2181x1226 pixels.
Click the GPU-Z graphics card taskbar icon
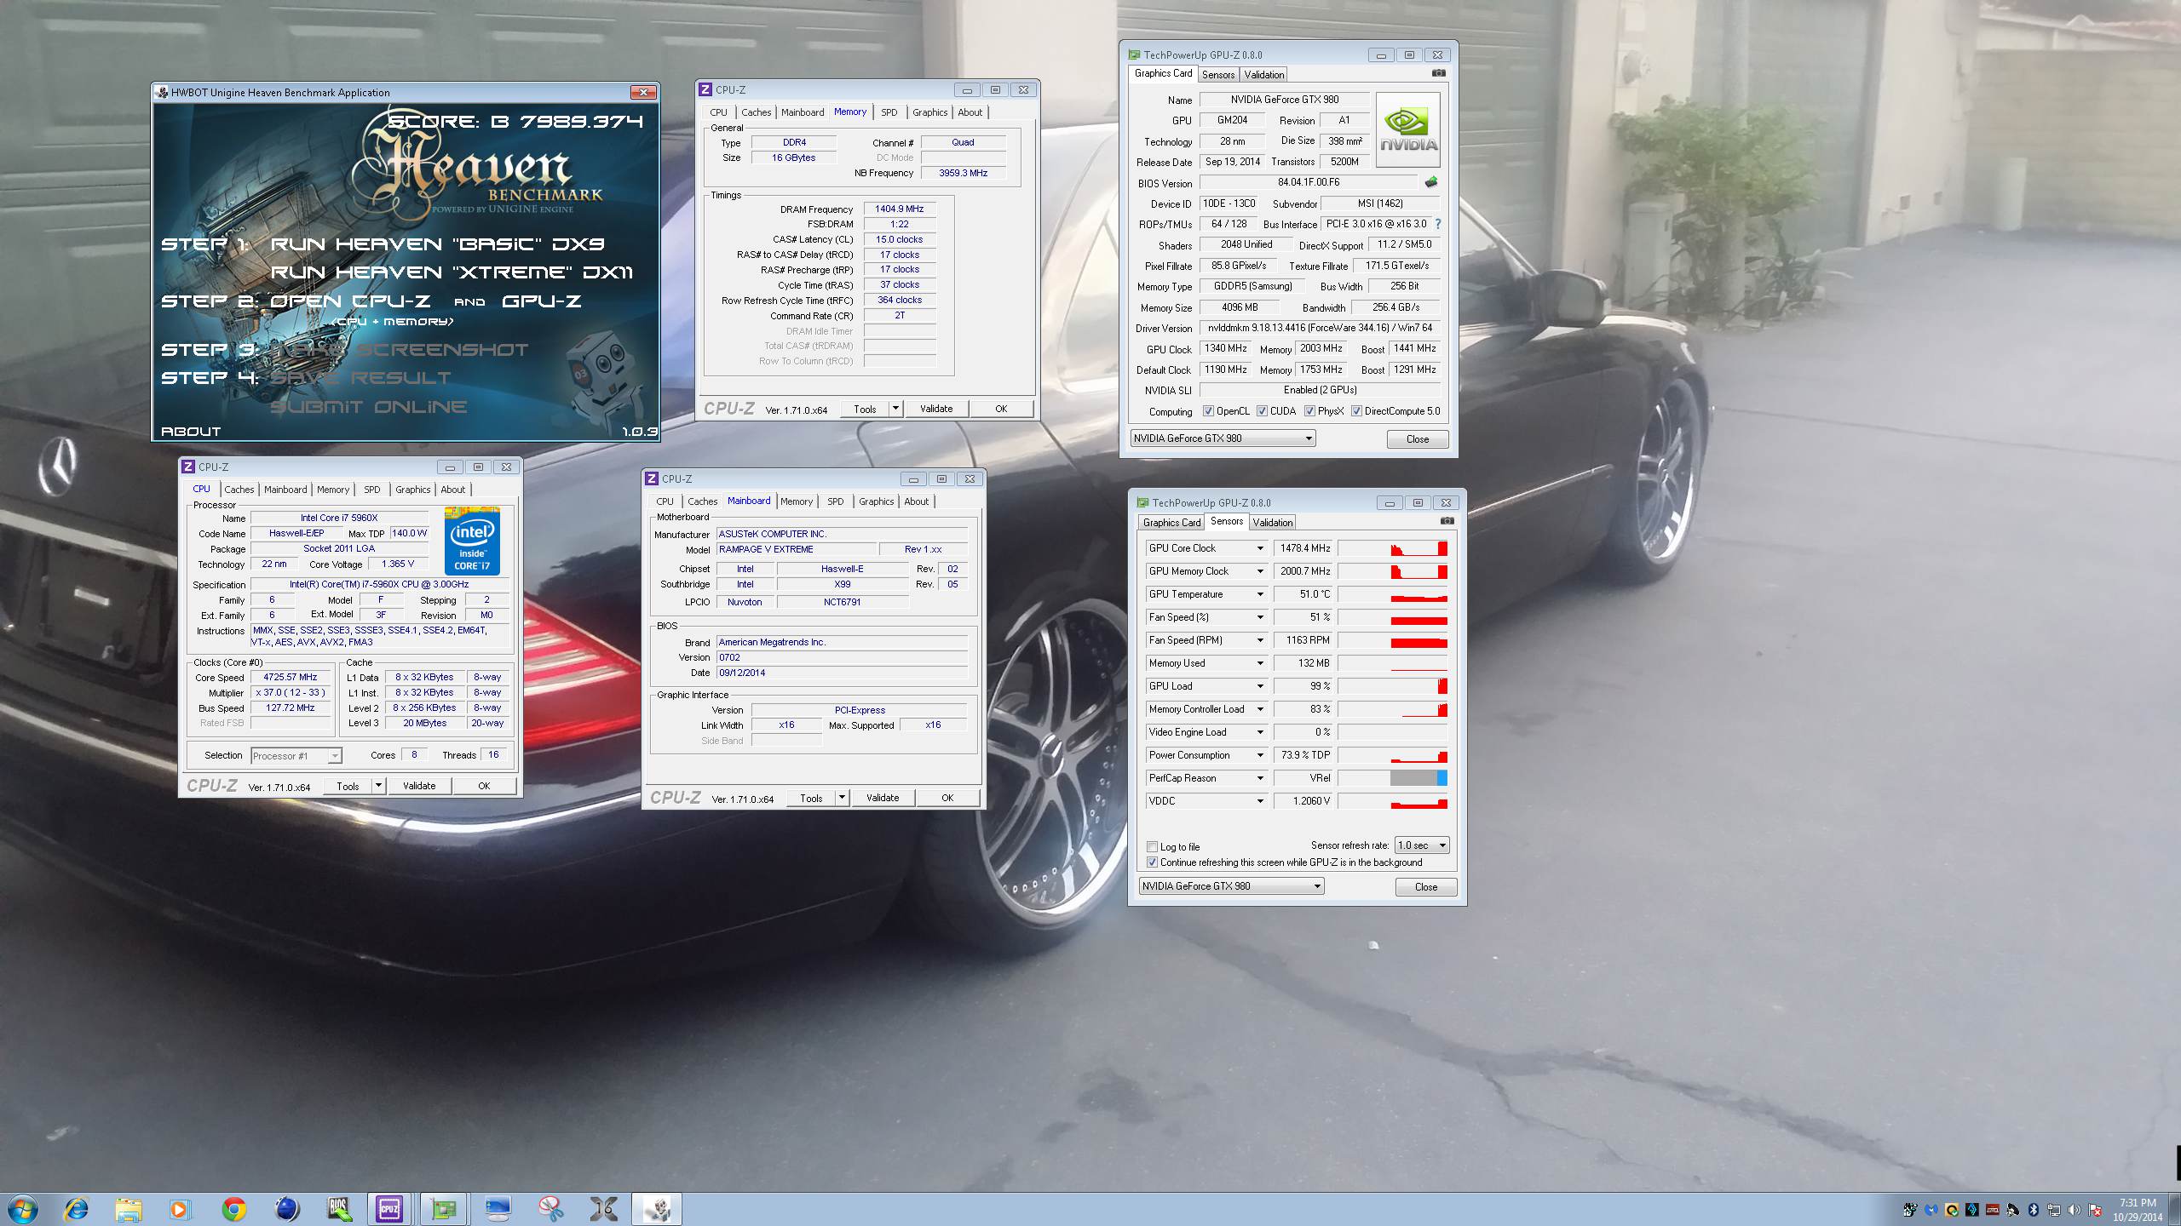point(444,1209)
